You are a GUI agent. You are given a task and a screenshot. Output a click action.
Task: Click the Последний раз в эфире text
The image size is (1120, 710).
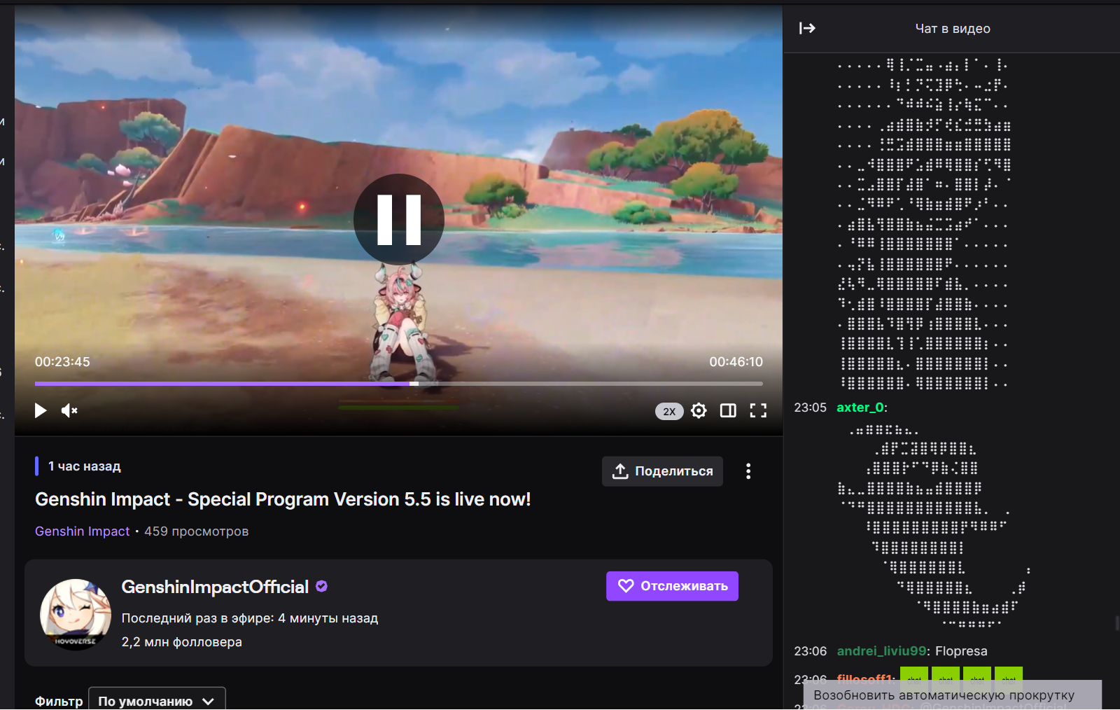[250, 618]
